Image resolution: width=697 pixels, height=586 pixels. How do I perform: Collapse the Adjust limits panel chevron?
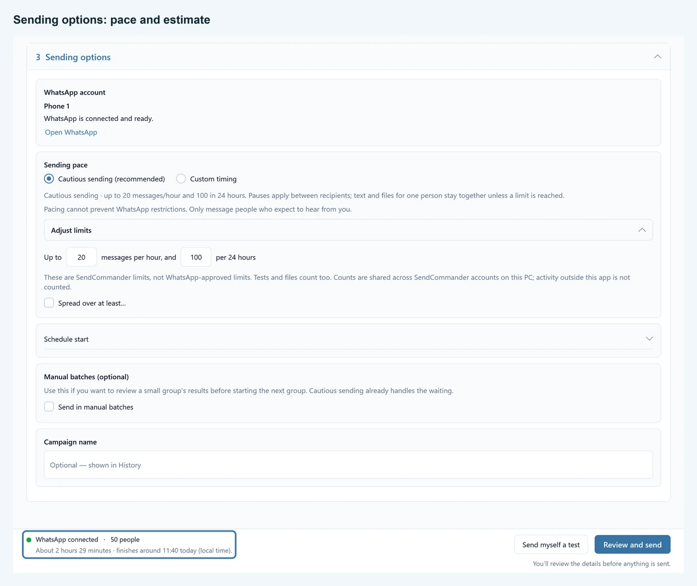[642, 230]
